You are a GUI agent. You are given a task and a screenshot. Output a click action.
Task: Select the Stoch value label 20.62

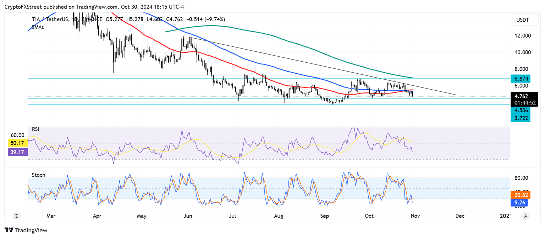tap(520, 194)
